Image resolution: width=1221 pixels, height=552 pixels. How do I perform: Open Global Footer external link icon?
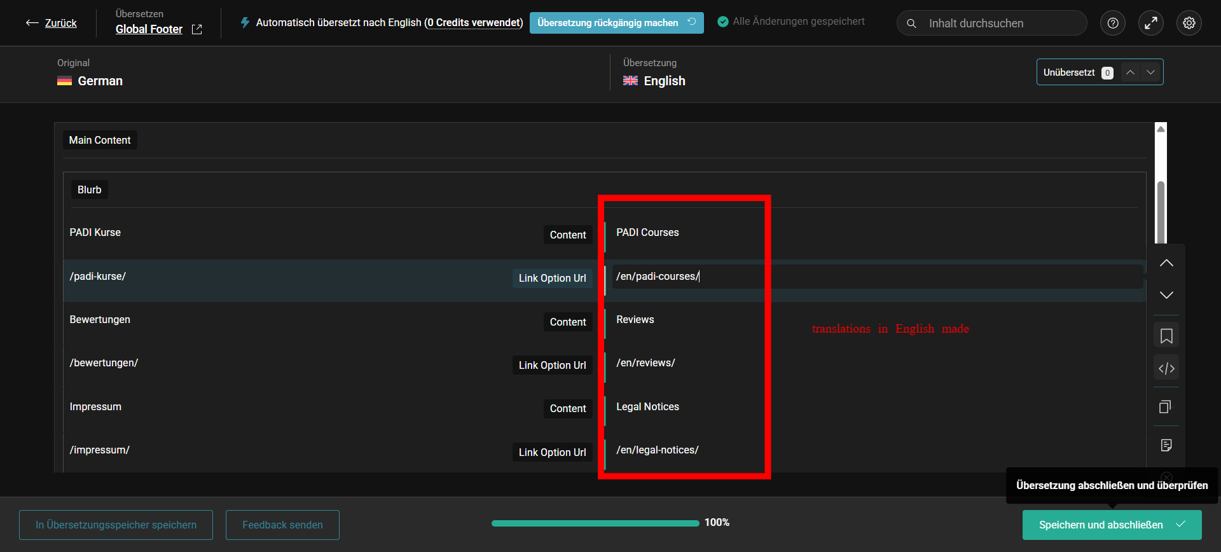(x=197, y=29)
